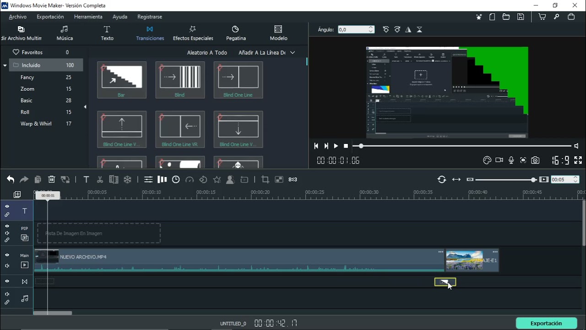Switch to the Efectos Especiales tab
586x330 pixels.
(x=193, y=33)
